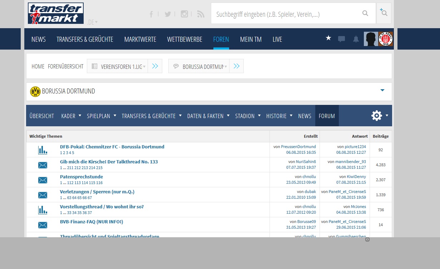Click the favorites star icon
The height and width of the screenshot is (269, 440).
(x=328, y=38)
